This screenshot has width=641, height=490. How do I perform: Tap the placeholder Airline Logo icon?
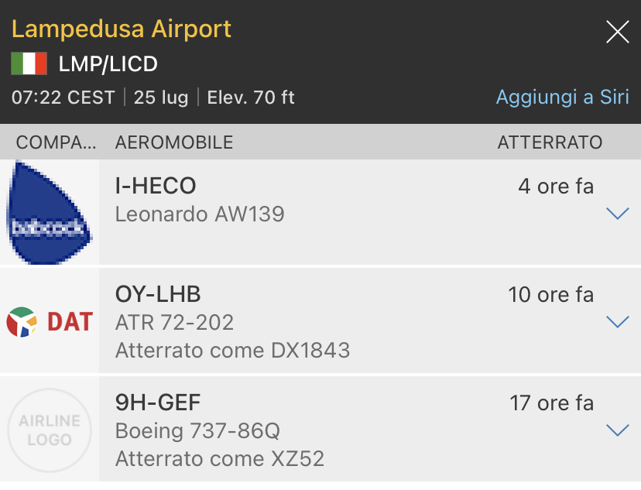(x=50, y=430)
